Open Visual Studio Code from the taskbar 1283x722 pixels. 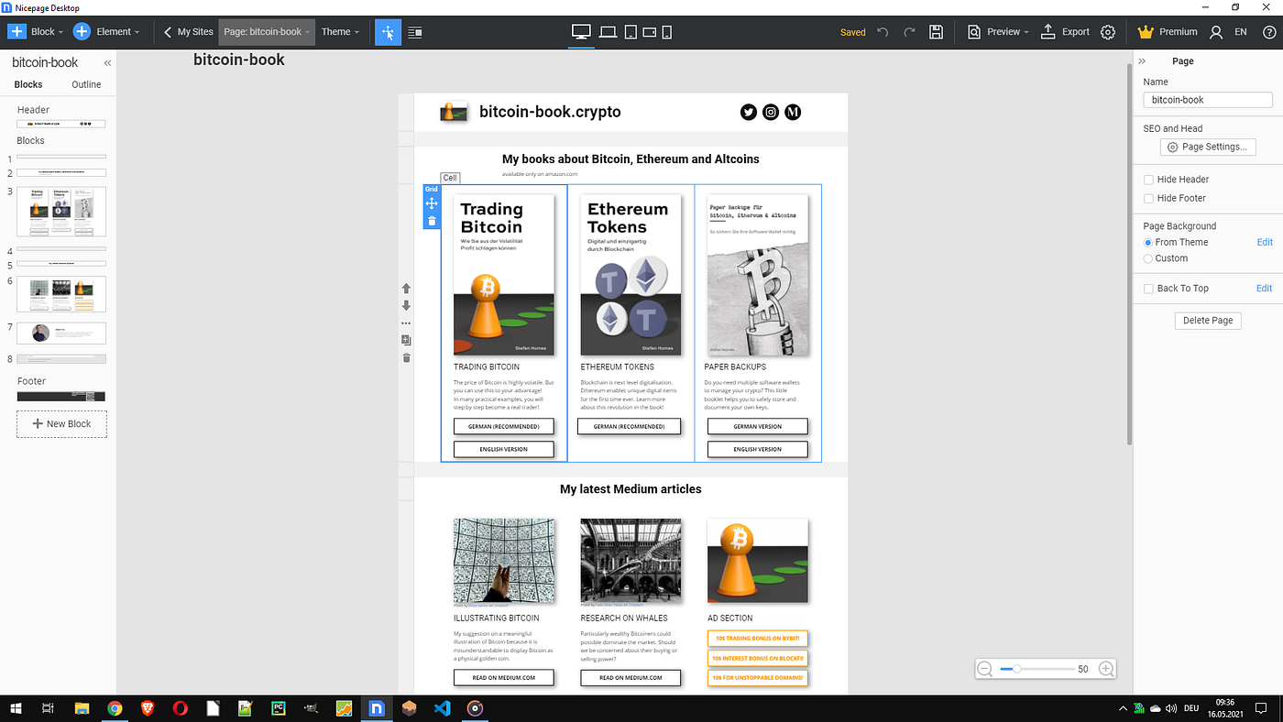pyautogui.click(x=443, y=708)
